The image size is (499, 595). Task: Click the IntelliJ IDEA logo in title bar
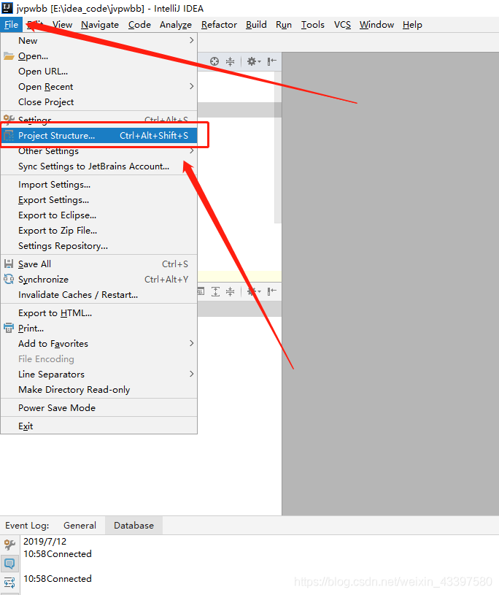(7, 8)
